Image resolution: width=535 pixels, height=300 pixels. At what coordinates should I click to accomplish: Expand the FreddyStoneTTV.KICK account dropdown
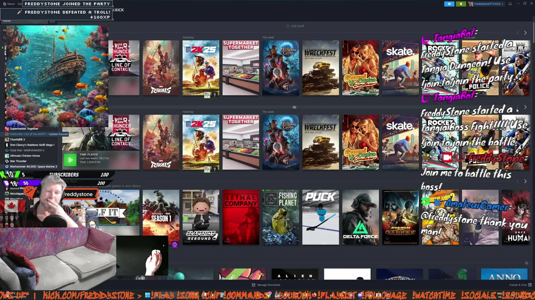[x=486, y=4]
